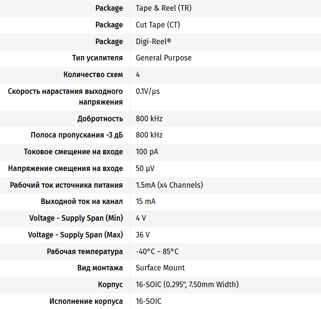The image size is (321, 309).
Task: Click the Скорость нарастания выходного напряжения label
Action: coord(66,96)
